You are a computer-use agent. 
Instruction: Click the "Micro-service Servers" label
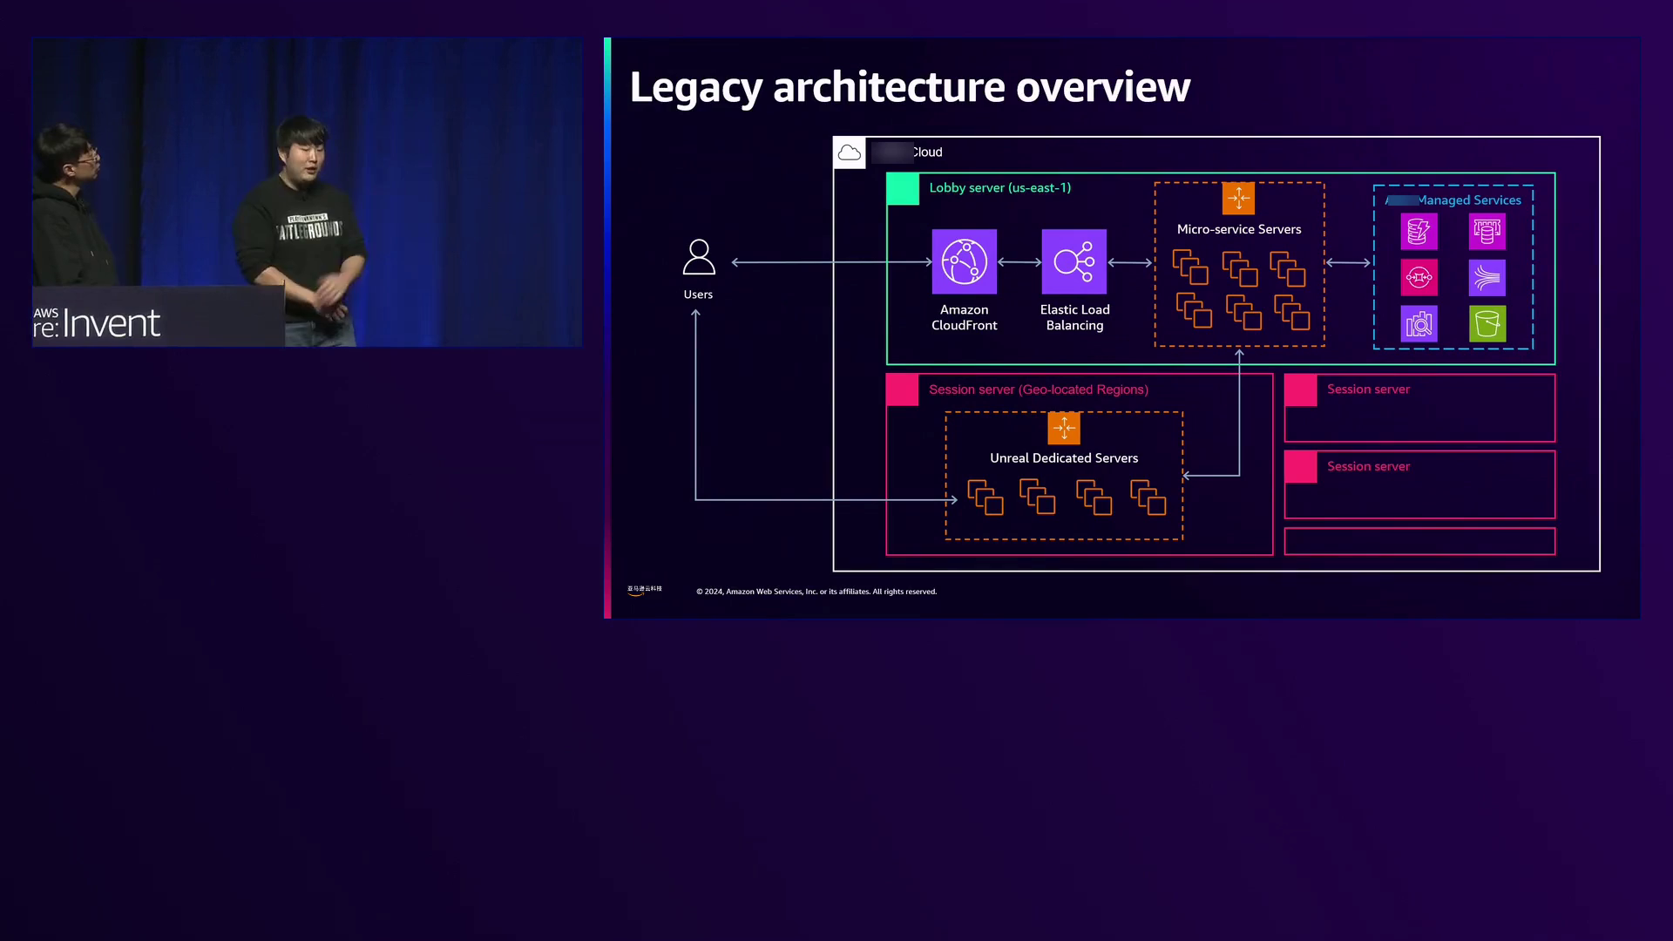point(1238,229)
